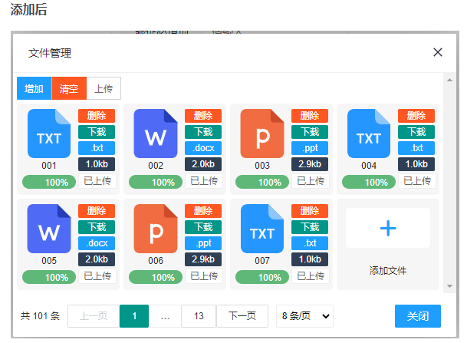Click the 100% progress bar of file 007
467x343 pixels.
(x=262, y=277)
